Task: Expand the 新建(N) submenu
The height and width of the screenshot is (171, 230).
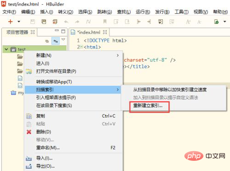Action: 74,55
